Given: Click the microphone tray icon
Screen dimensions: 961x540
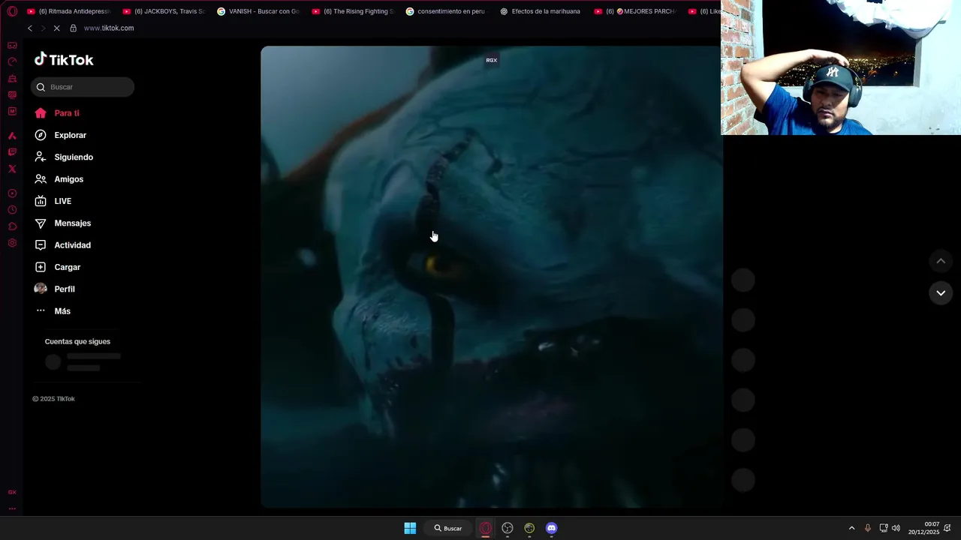Looking at the screenshot, I should (x=868, y=528).
